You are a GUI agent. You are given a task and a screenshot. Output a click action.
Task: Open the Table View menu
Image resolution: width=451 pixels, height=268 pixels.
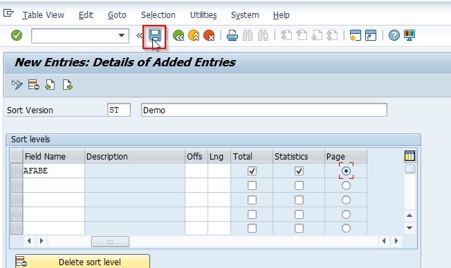43,15
